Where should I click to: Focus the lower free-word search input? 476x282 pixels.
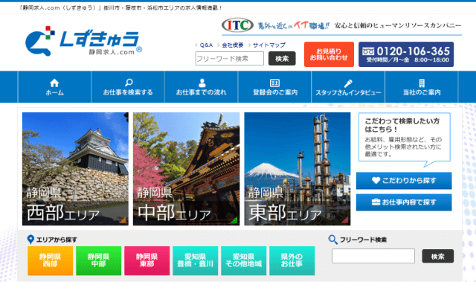pyautogui.click(x=373, y=256)
